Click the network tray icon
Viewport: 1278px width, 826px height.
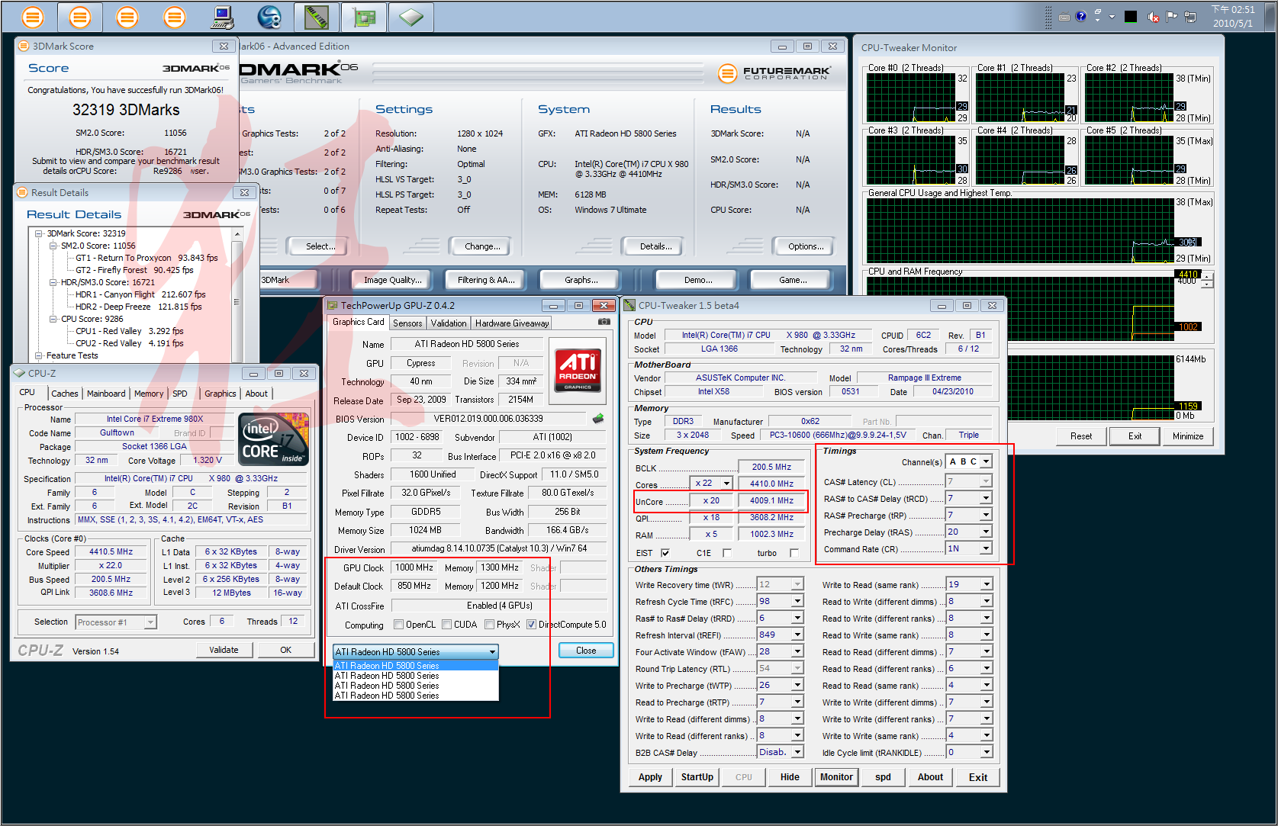tap(1189, 17)
